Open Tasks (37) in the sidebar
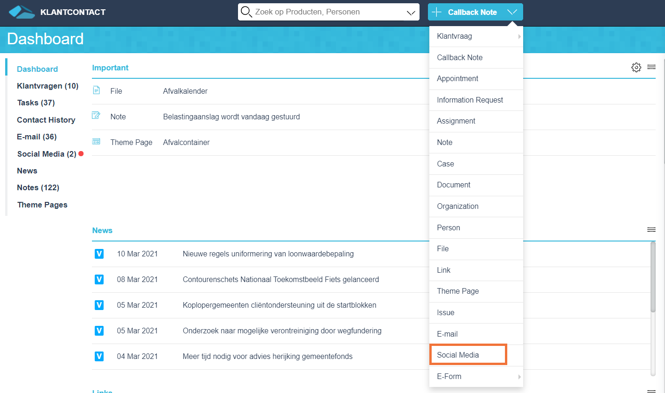The width and height of the screenshot is (665, 393). [x=36, y=103]
